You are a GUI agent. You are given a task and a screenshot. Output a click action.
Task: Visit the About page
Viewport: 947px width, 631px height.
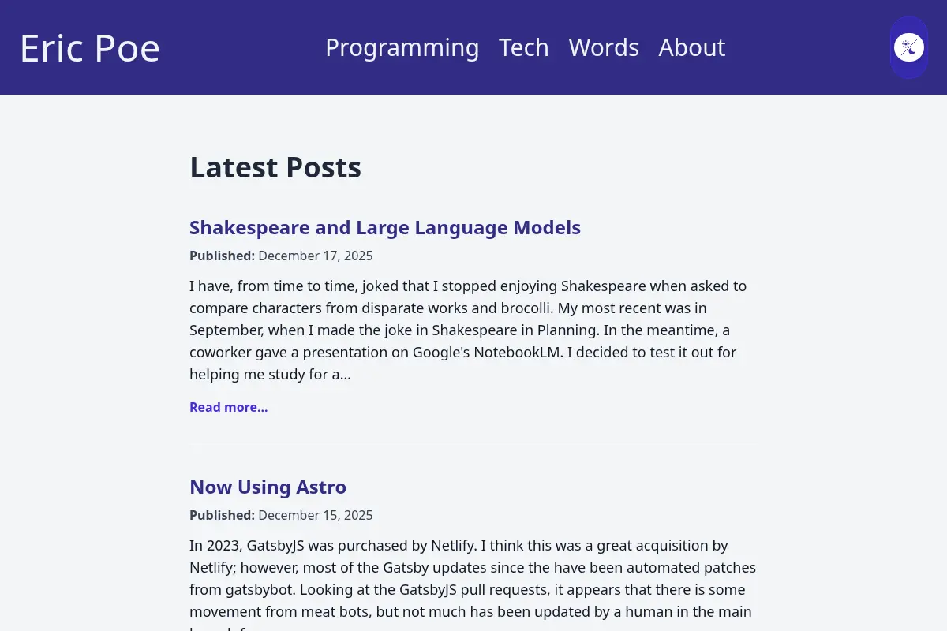pos(692,47)
